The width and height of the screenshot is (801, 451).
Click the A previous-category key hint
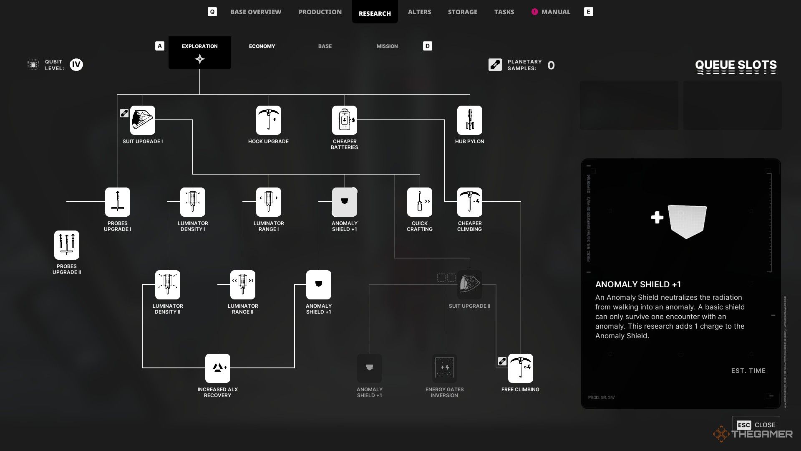click(160, 46)
